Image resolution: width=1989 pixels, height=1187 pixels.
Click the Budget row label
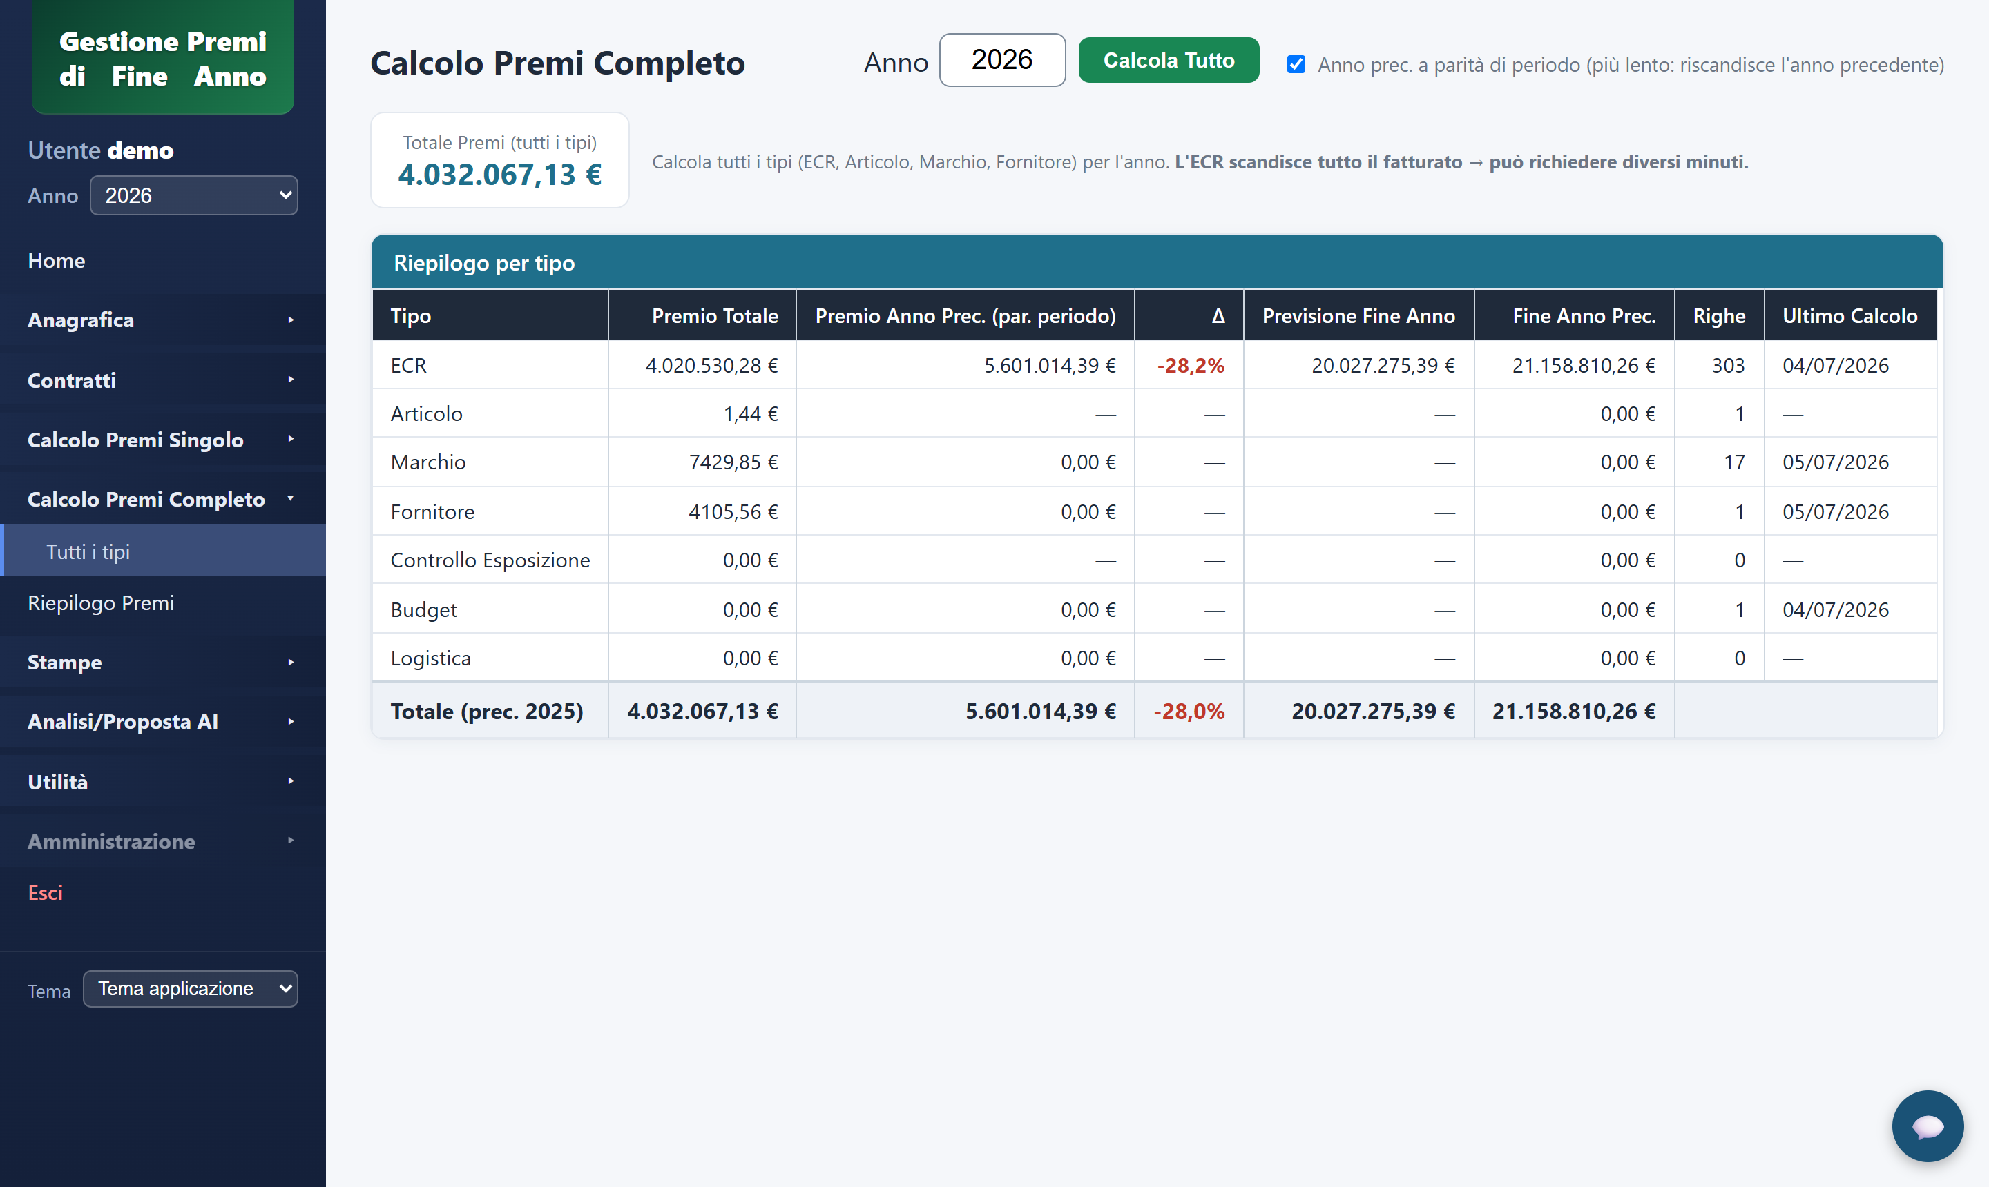423,609
